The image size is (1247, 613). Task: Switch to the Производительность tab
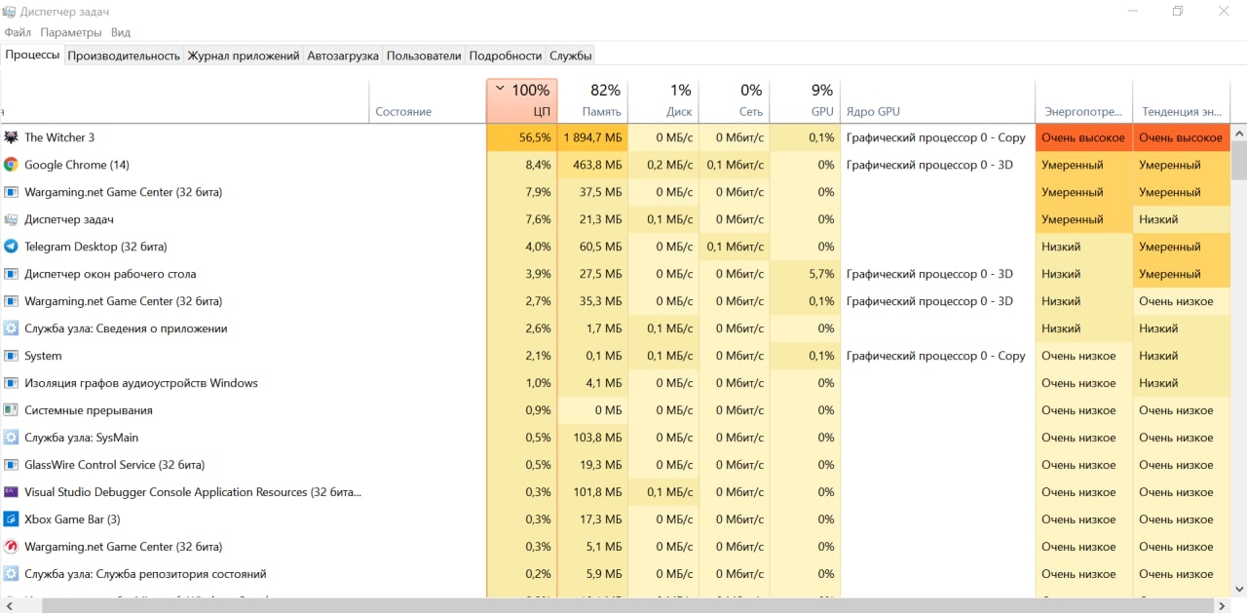(x=124, y=56)
